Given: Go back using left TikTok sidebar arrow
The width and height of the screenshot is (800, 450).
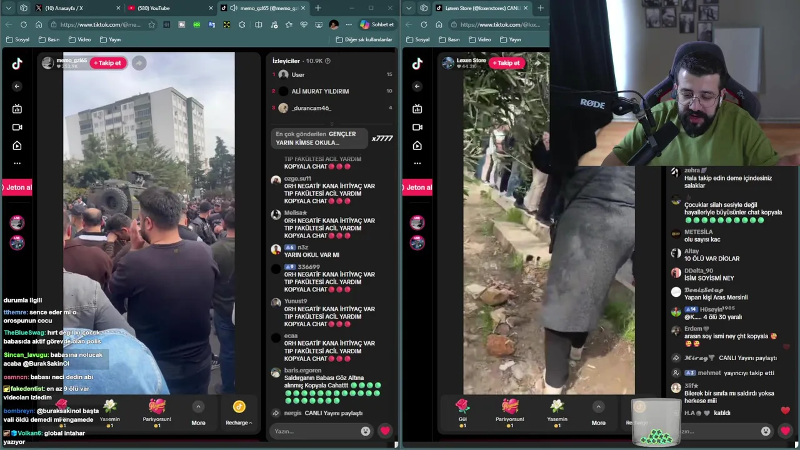Looking at the screenshot, I should coord(17,86).
